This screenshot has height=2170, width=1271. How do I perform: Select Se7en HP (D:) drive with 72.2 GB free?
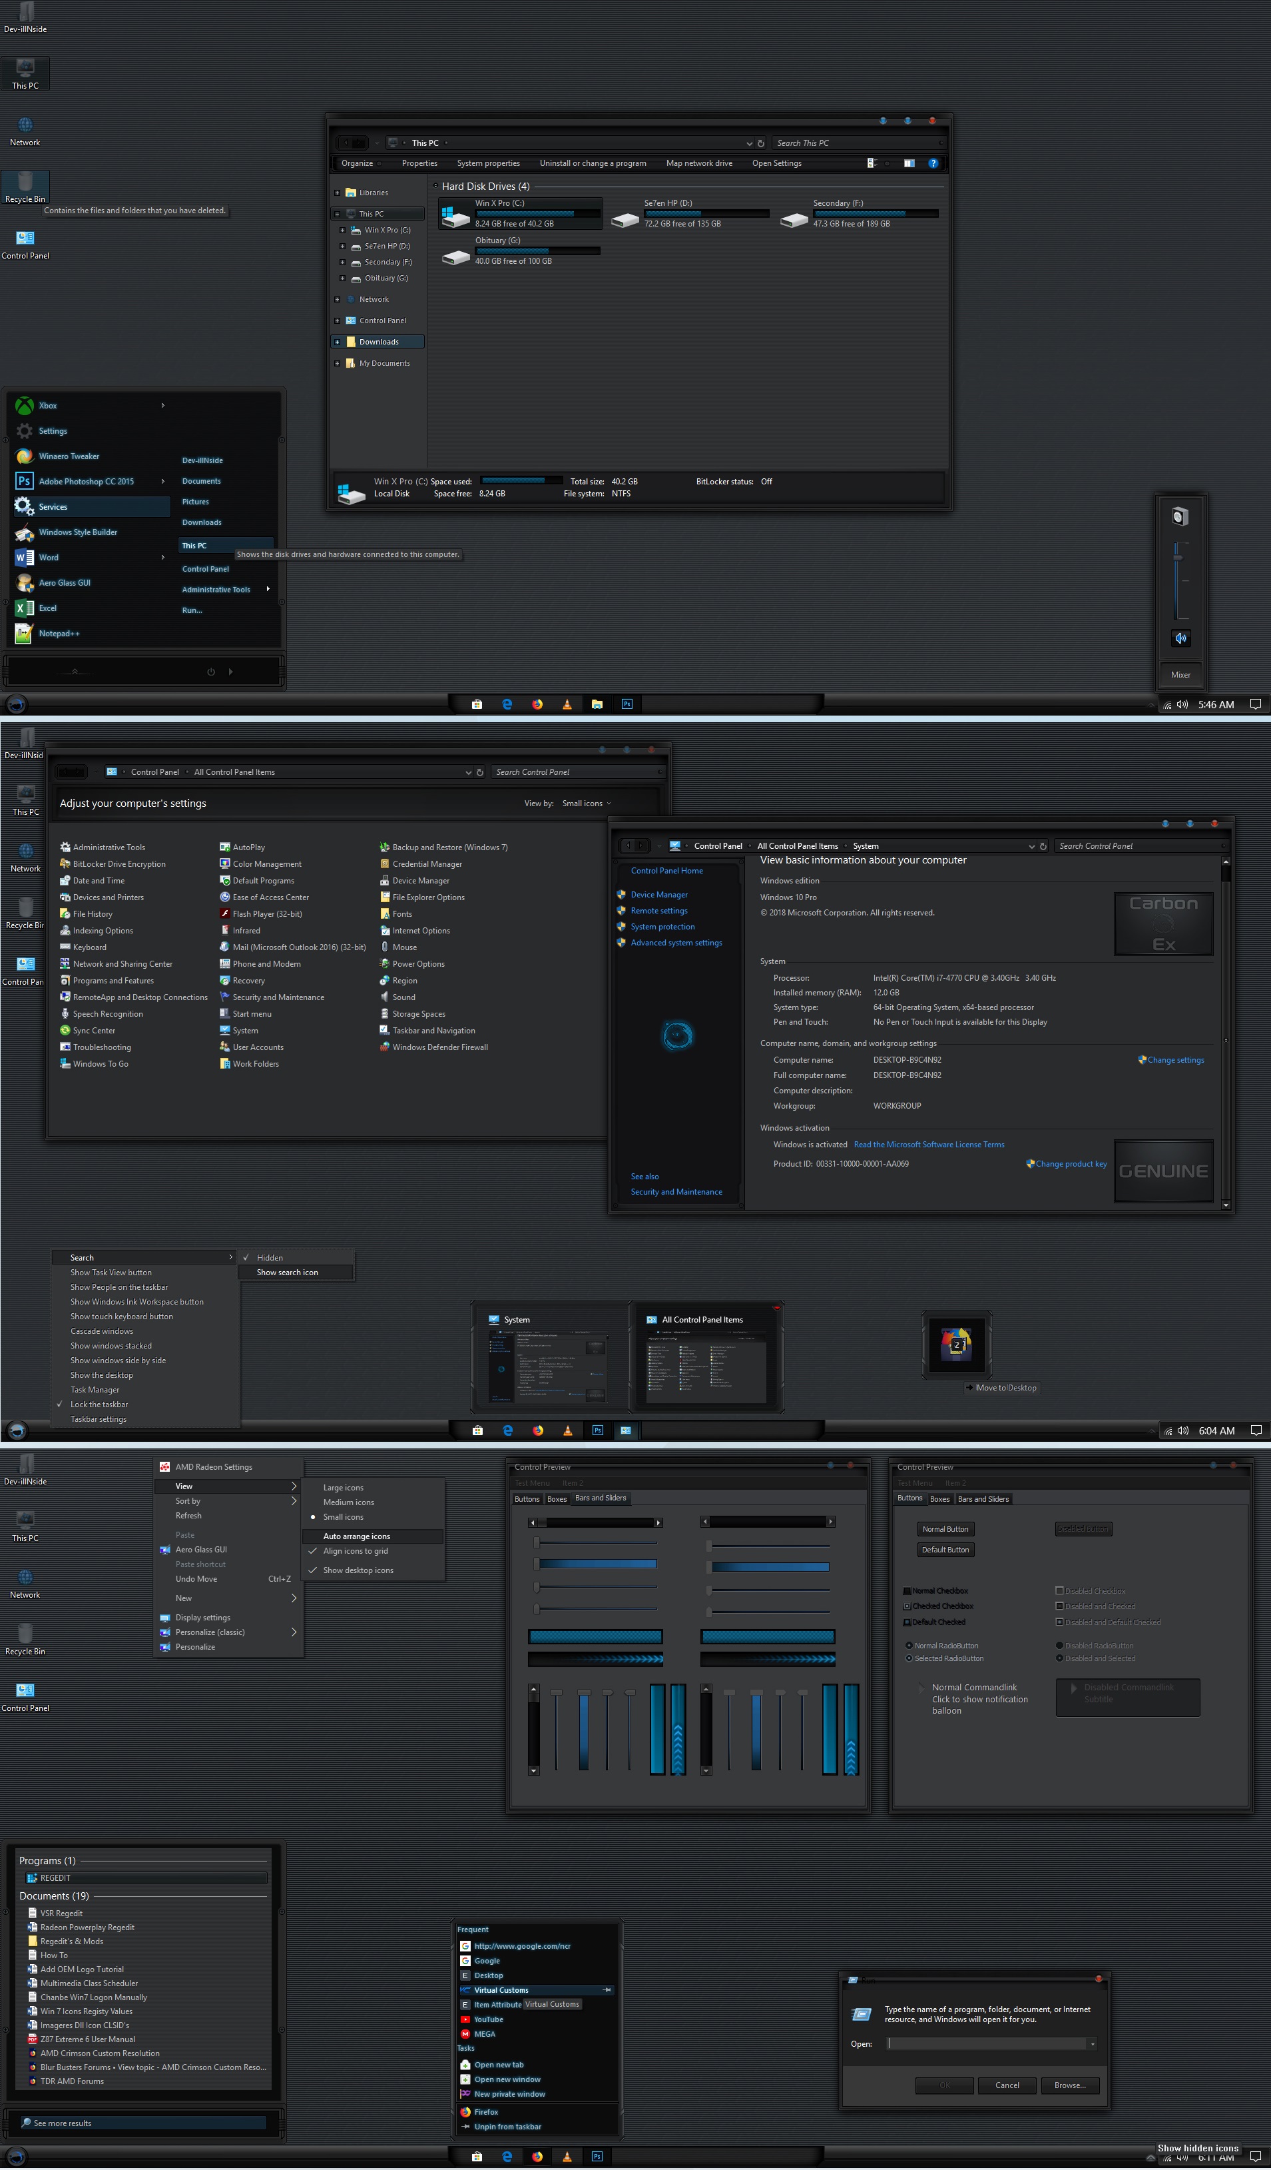(689, 214)
